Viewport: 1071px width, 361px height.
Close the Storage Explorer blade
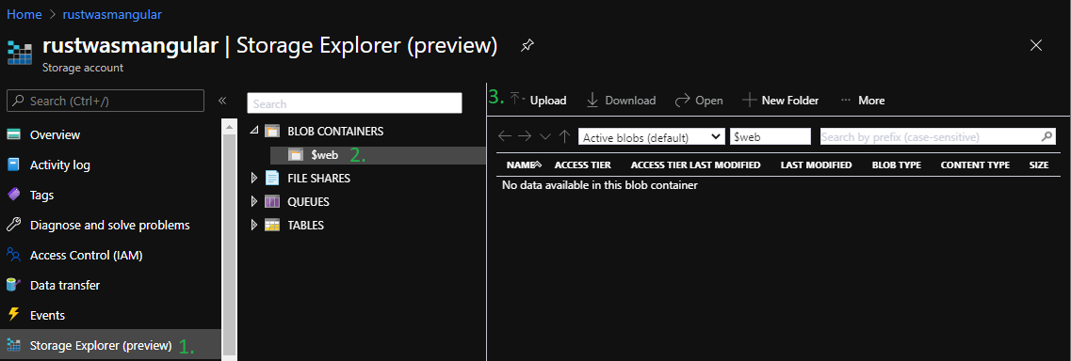(1036, 46)
